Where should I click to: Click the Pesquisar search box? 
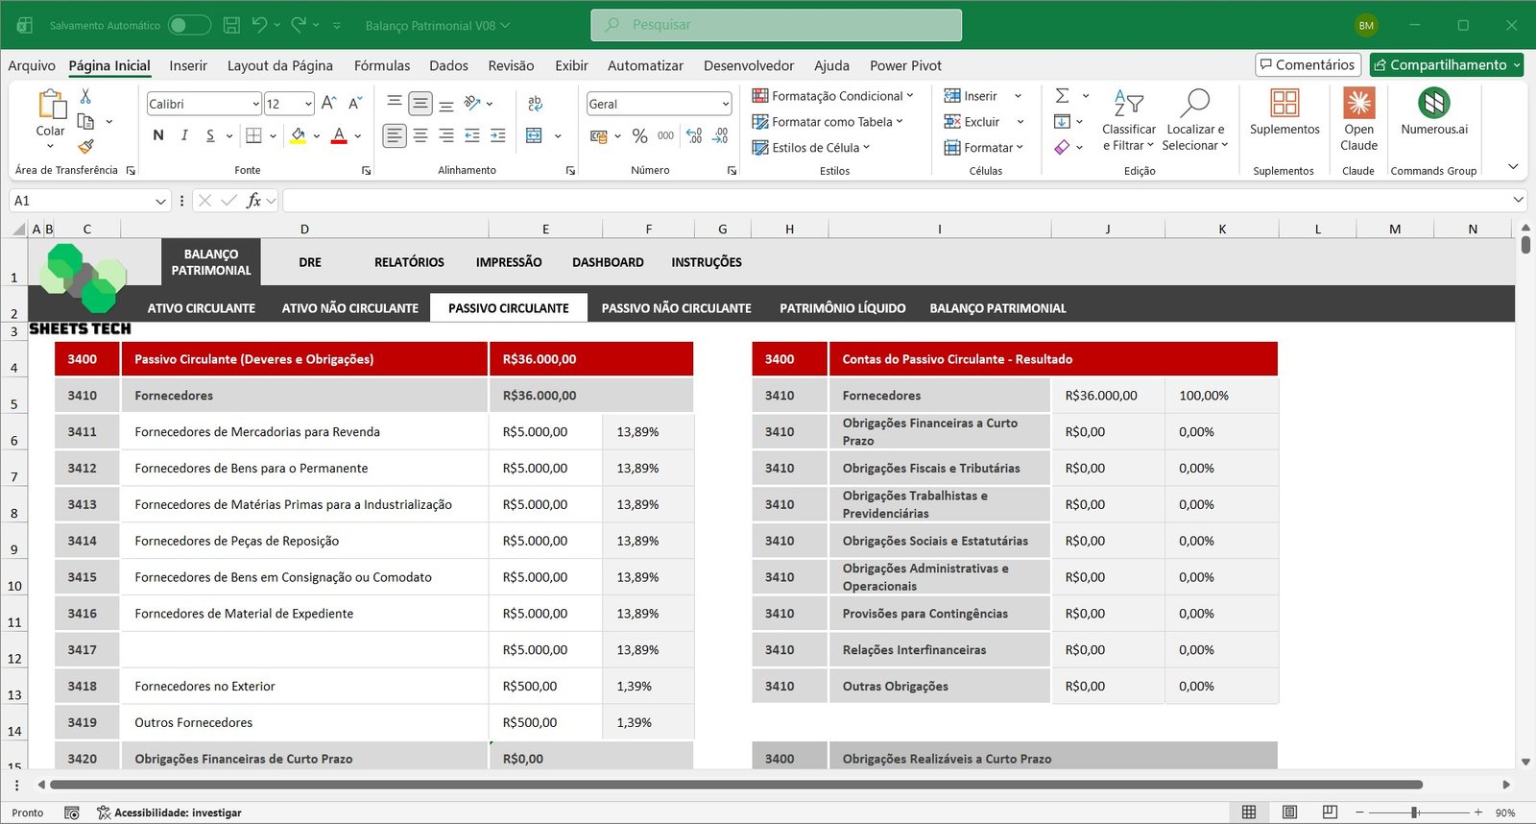click(776, 25)
